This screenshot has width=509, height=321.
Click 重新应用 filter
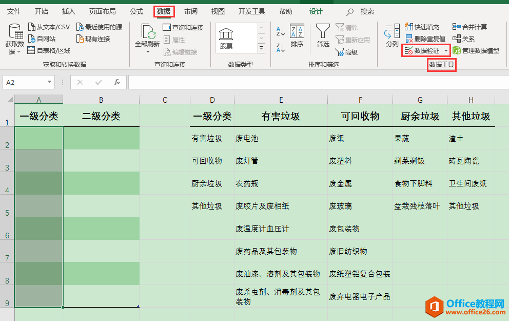click(353, 40)
